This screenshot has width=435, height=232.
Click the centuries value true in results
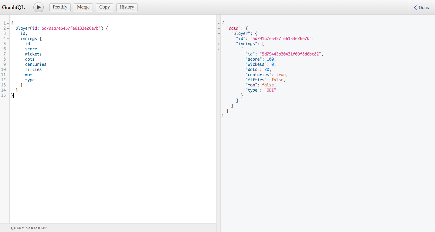coord(281,75)
